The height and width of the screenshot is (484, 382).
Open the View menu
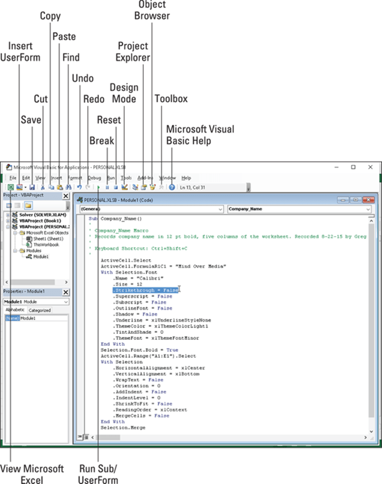(x=40, y=178)
